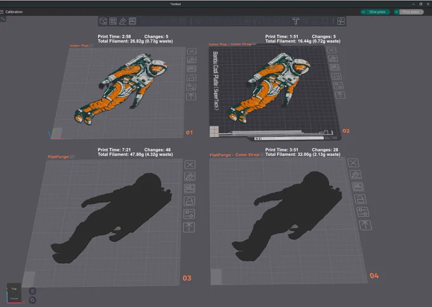Select the black astronaut silhouette on plate 04
The height and width of the screenshot is (307, 432).
(x=289, y=216)
